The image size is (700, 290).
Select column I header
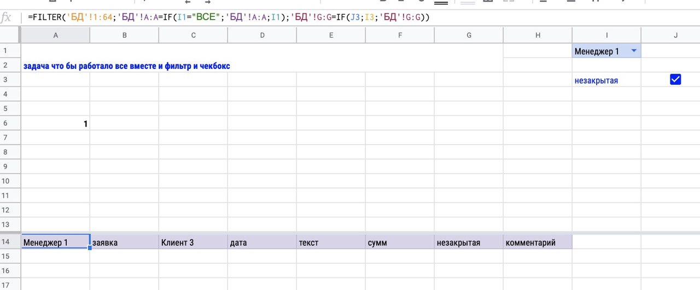pyautogui.click(x=606, y=35)
